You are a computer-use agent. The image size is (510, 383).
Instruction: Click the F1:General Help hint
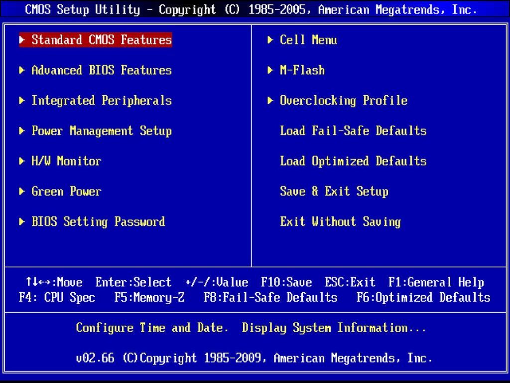[436, 282]
